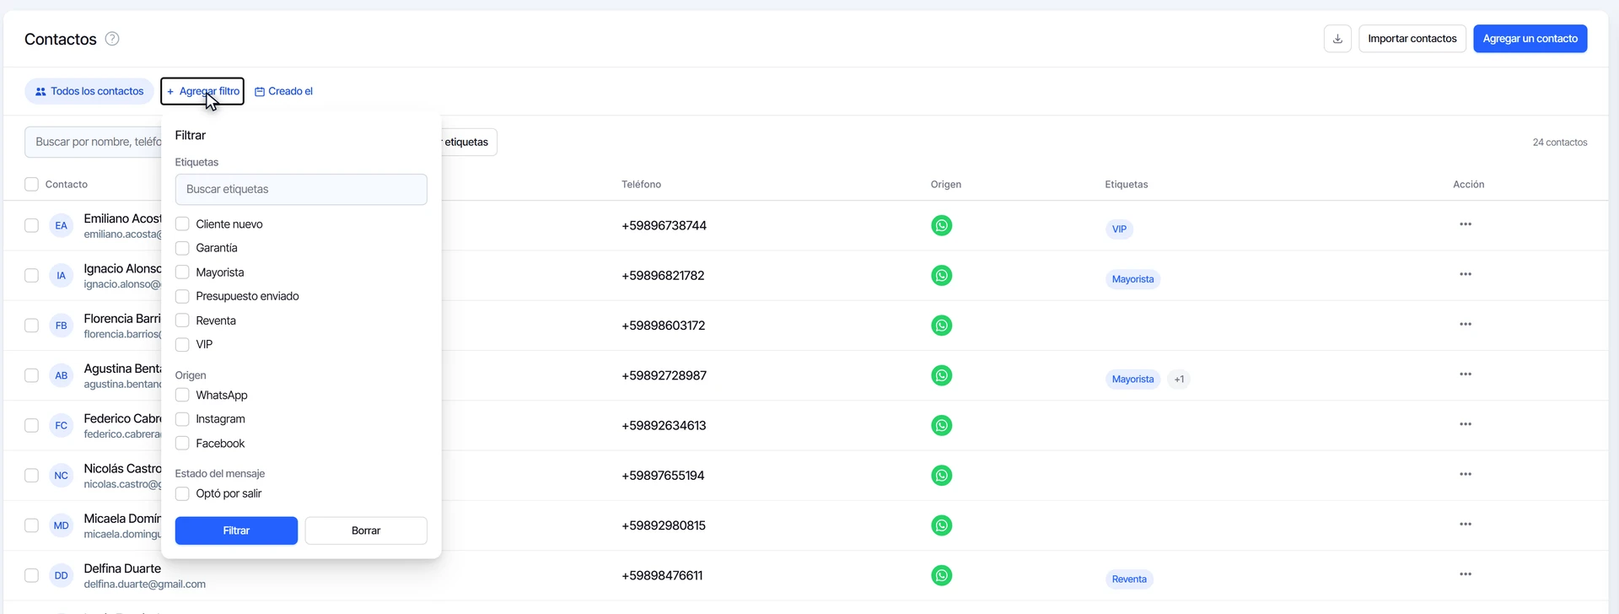Select the Reventa filter checkbox
The image size is (1619, 614).
[x=182, y=320]
